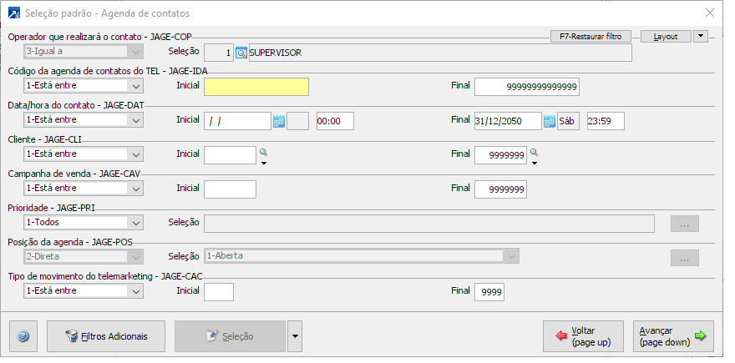This screenshot has width=735, height=363.
Task: Click the empty initial weekday box
Action: [x=297, y=121]
